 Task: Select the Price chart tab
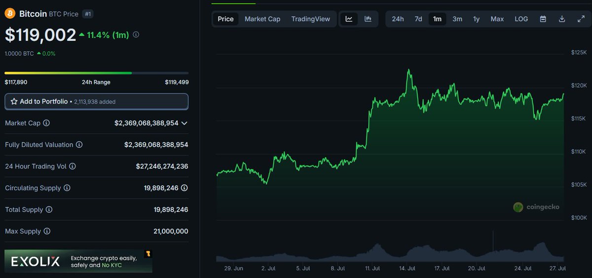[225, 19]
